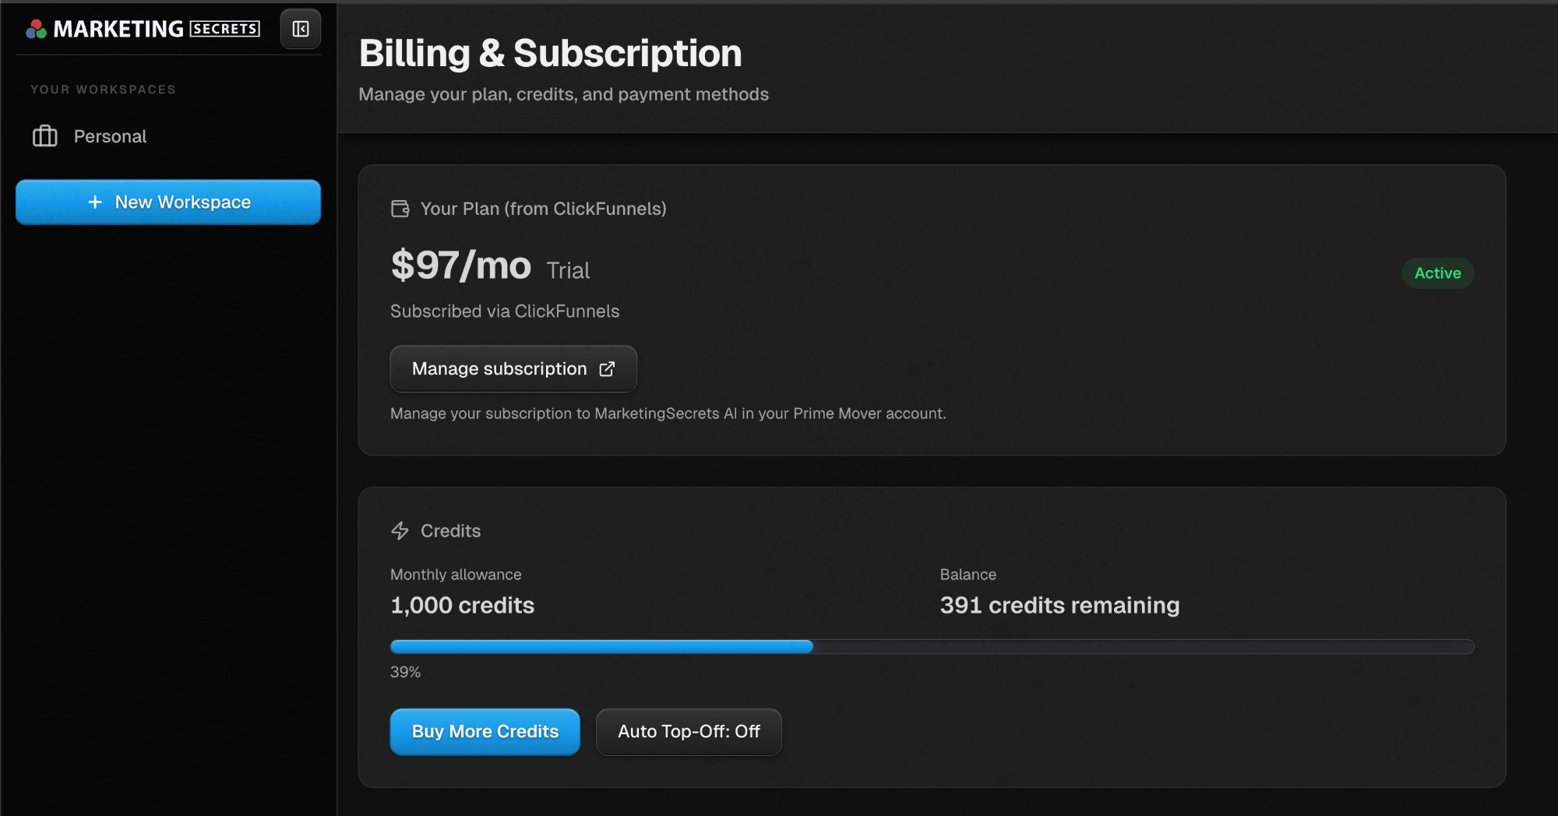This screenshot has height=816, width=1558.
Task: Click the briefcase icon beside Personal
Action: [x=44, y=136]
